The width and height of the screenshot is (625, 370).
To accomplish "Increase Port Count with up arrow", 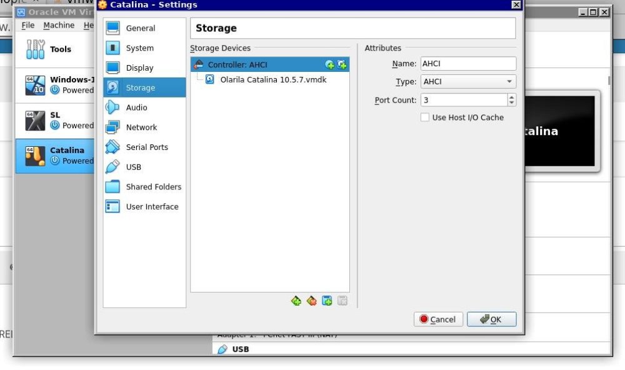I will 511,97.
